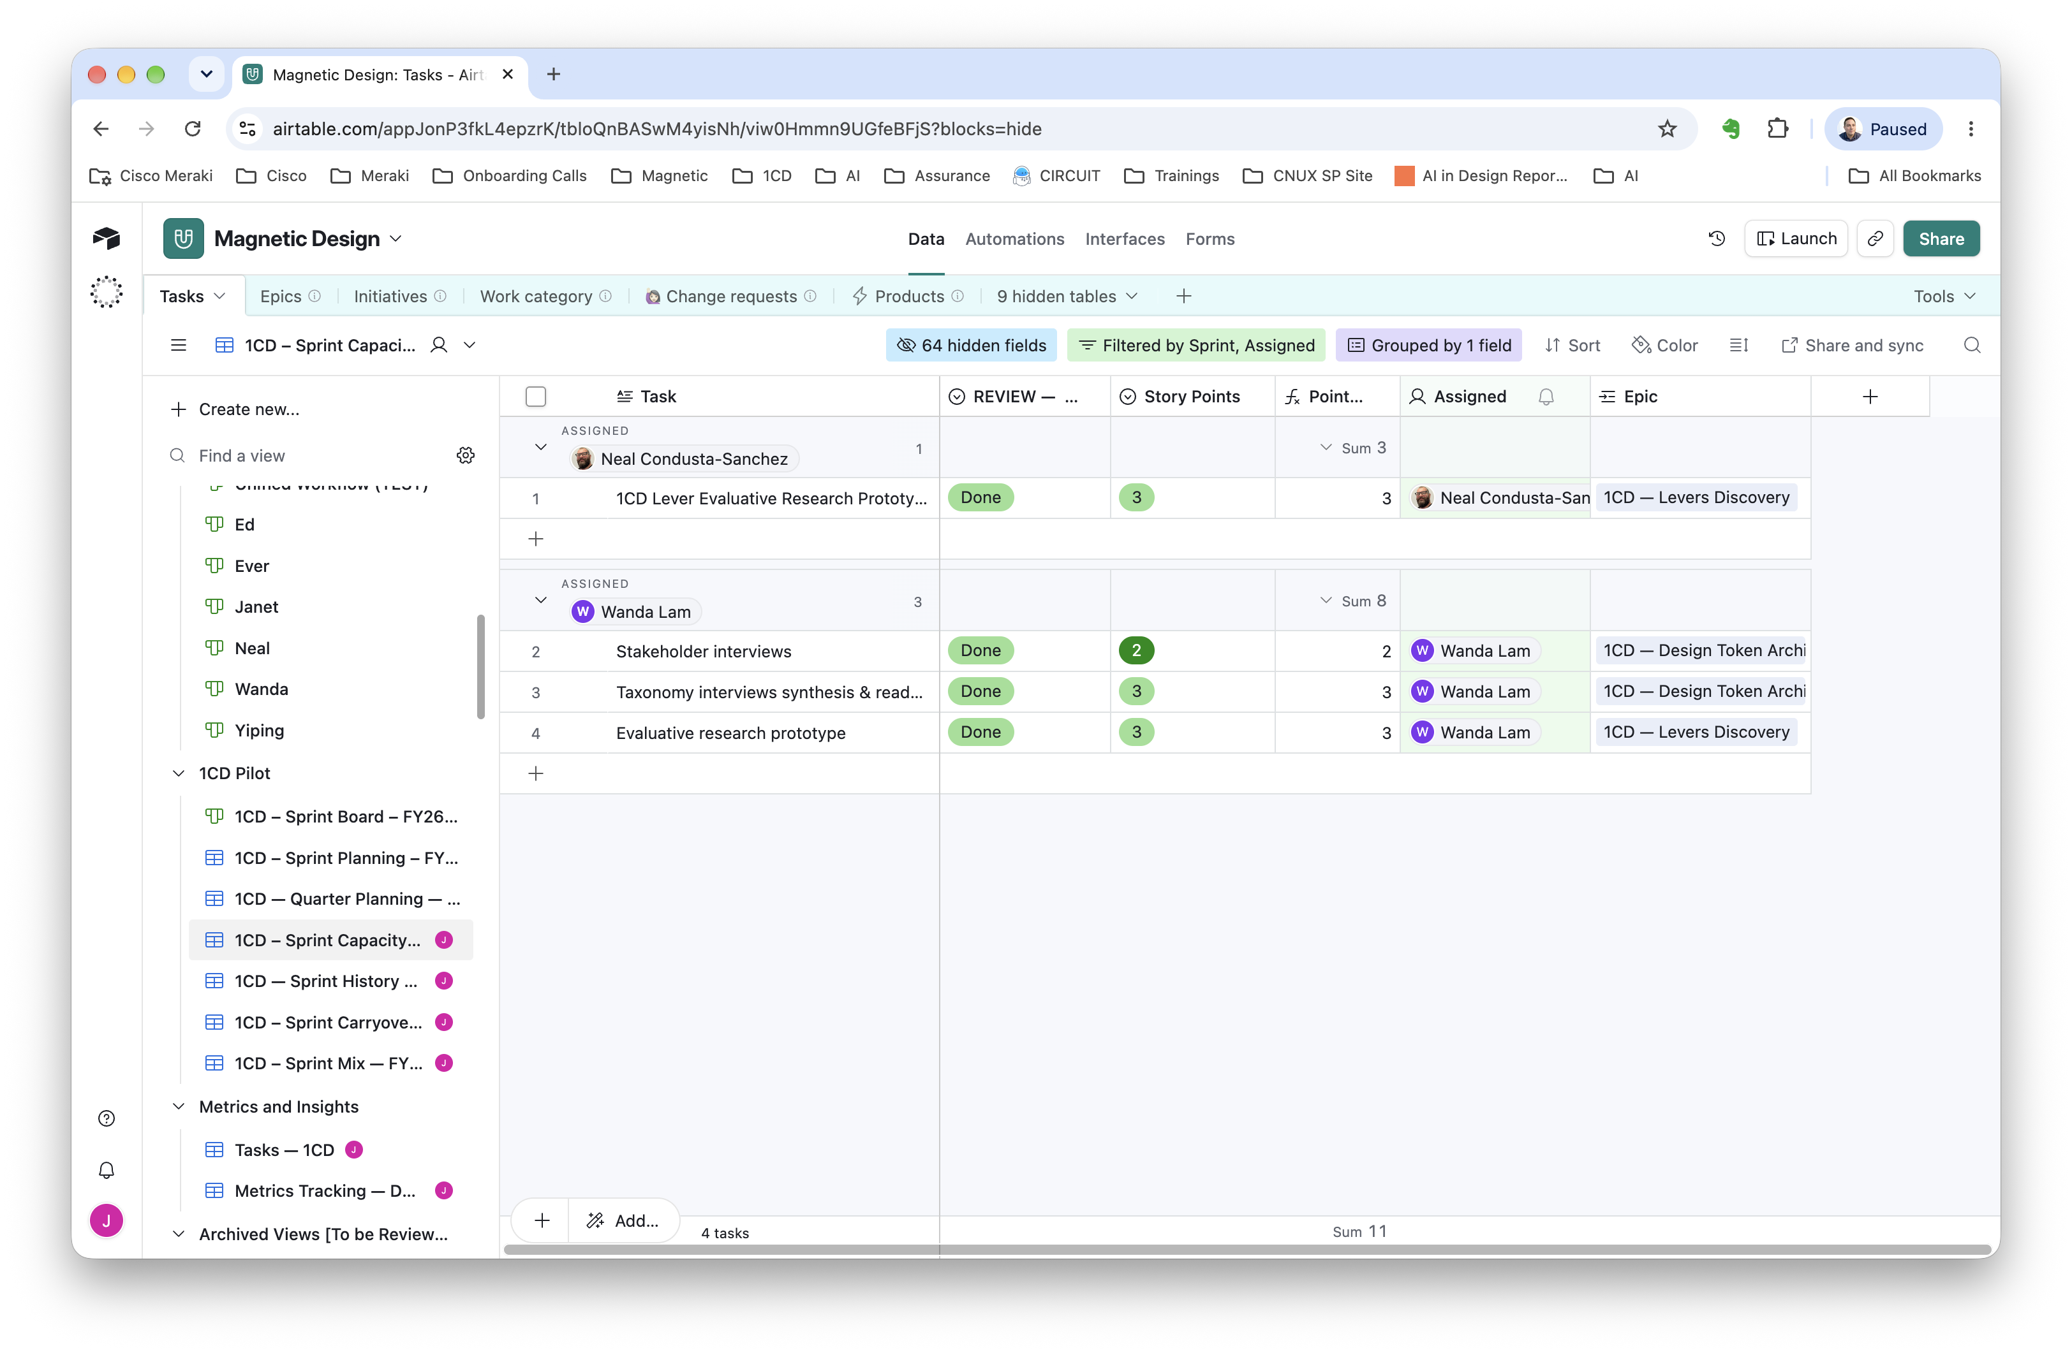The image size is (2072, 1353).
Task: Collapse Wanda Lam group
Action: 540,601
